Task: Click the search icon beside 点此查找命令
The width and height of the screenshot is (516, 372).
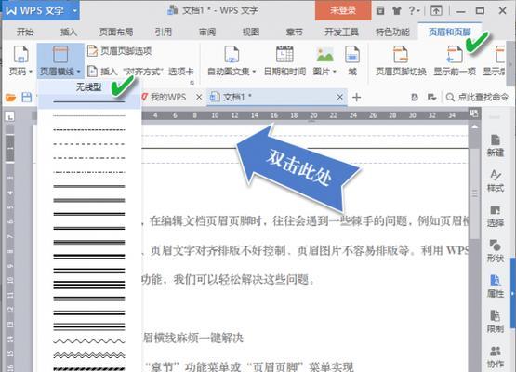Action: click(x=450, y=98)
